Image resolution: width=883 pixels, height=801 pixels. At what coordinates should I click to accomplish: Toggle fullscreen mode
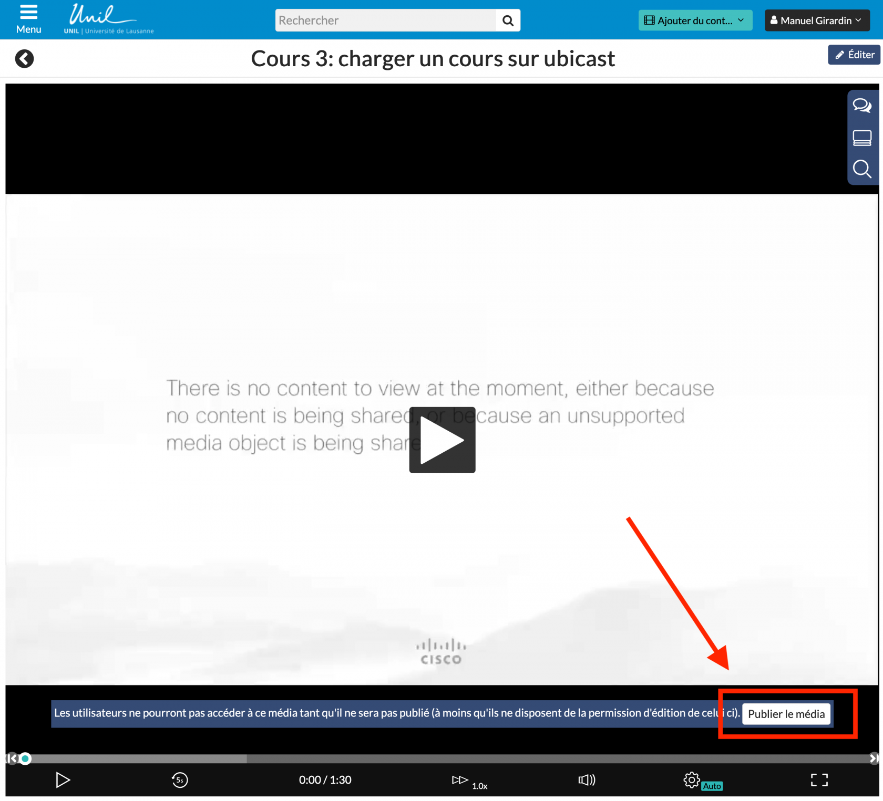pyautogui.click(x=819, y=780)
